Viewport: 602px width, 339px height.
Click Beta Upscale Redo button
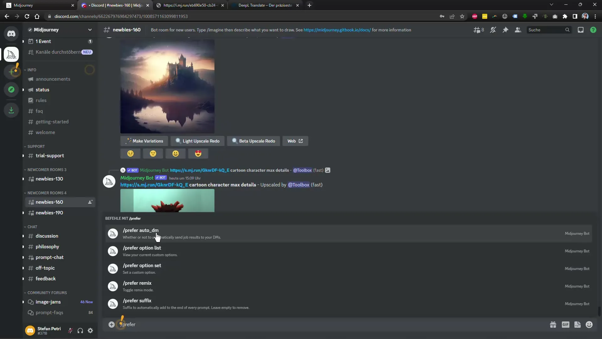pyautogui.click(x=253, y=141)
